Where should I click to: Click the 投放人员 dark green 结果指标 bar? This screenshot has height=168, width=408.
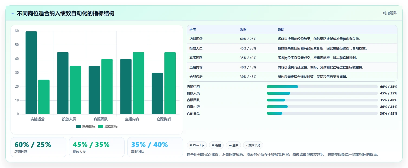[63, 83]
